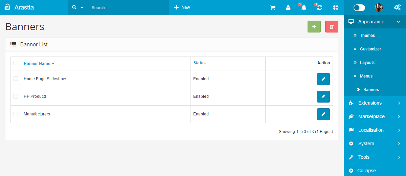This screenshot has width=406, height=176.
Task: Edit the Manufacturers banner
Action: coord(323,114)
